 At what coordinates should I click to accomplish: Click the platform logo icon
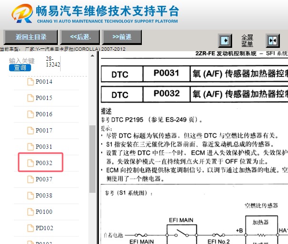[22, 13]
